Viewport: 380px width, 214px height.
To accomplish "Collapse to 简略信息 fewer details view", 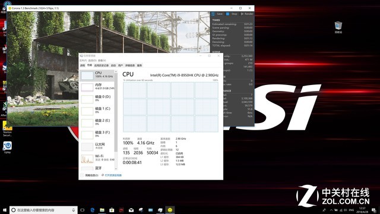I will [x=90, y=175].
